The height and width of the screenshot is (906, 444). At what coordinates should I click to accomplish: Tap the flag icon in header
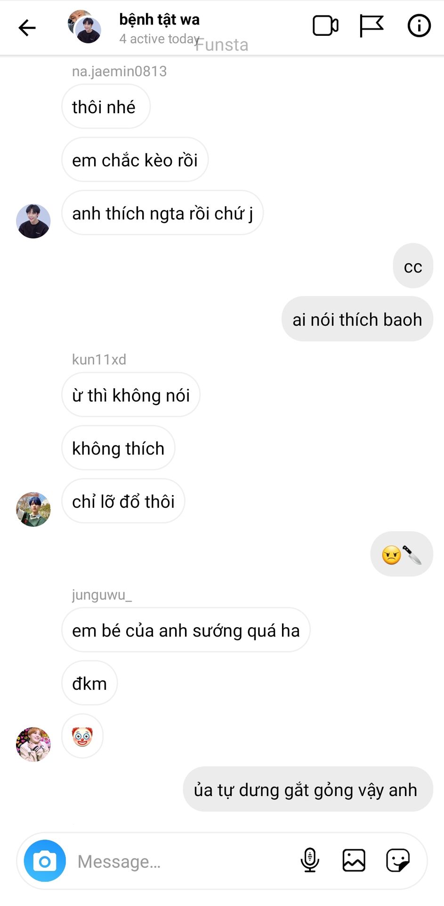click(x=371, y=26)
